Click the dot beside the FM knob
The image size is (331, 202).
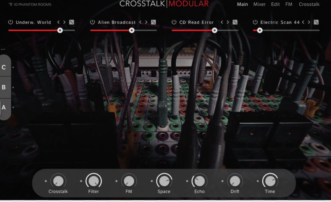click(x=116, y=181)
